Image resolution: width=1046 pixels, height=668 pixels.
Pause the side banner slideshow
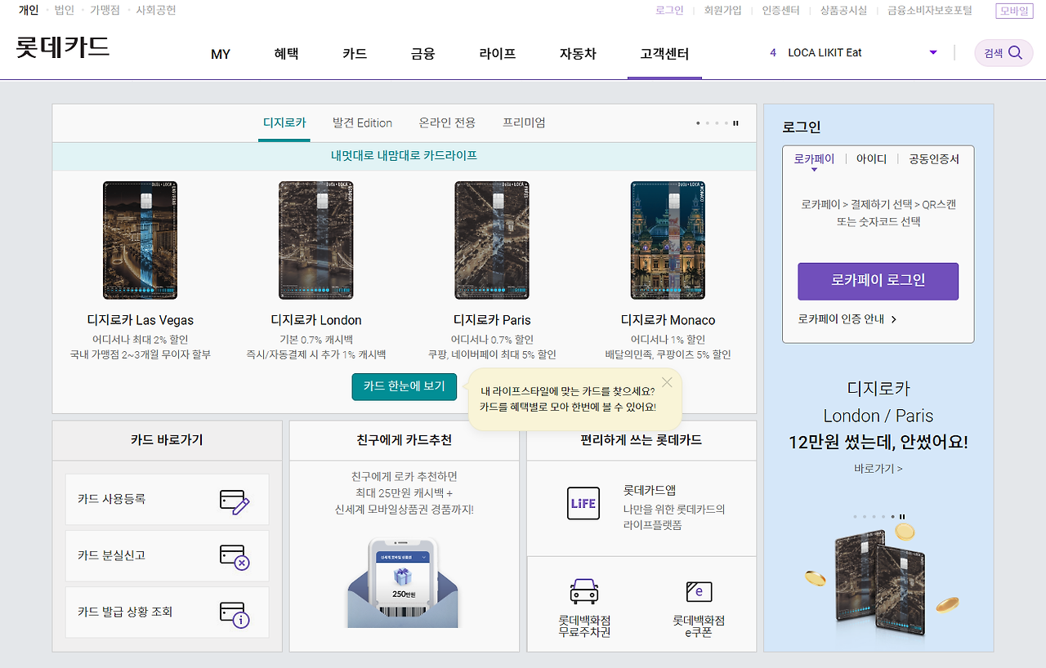[x=902, y=516]
